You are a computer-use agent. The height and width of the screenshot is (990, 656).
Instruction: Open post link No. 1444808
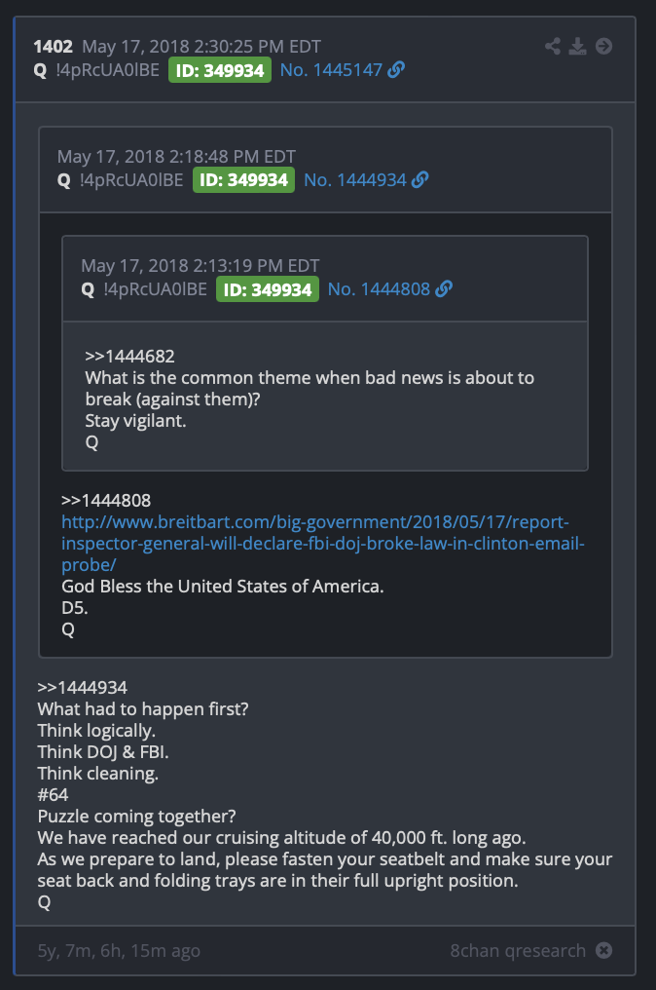point(379,289)
